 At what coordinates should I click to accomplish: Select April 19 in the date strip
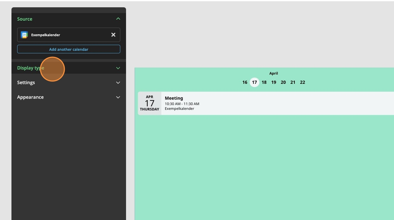coord(274,82)
